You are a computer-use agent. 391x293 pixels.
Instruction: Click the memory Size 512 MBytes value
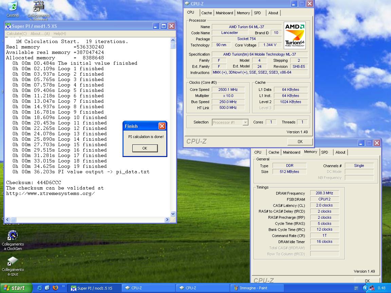pos(290,172)
